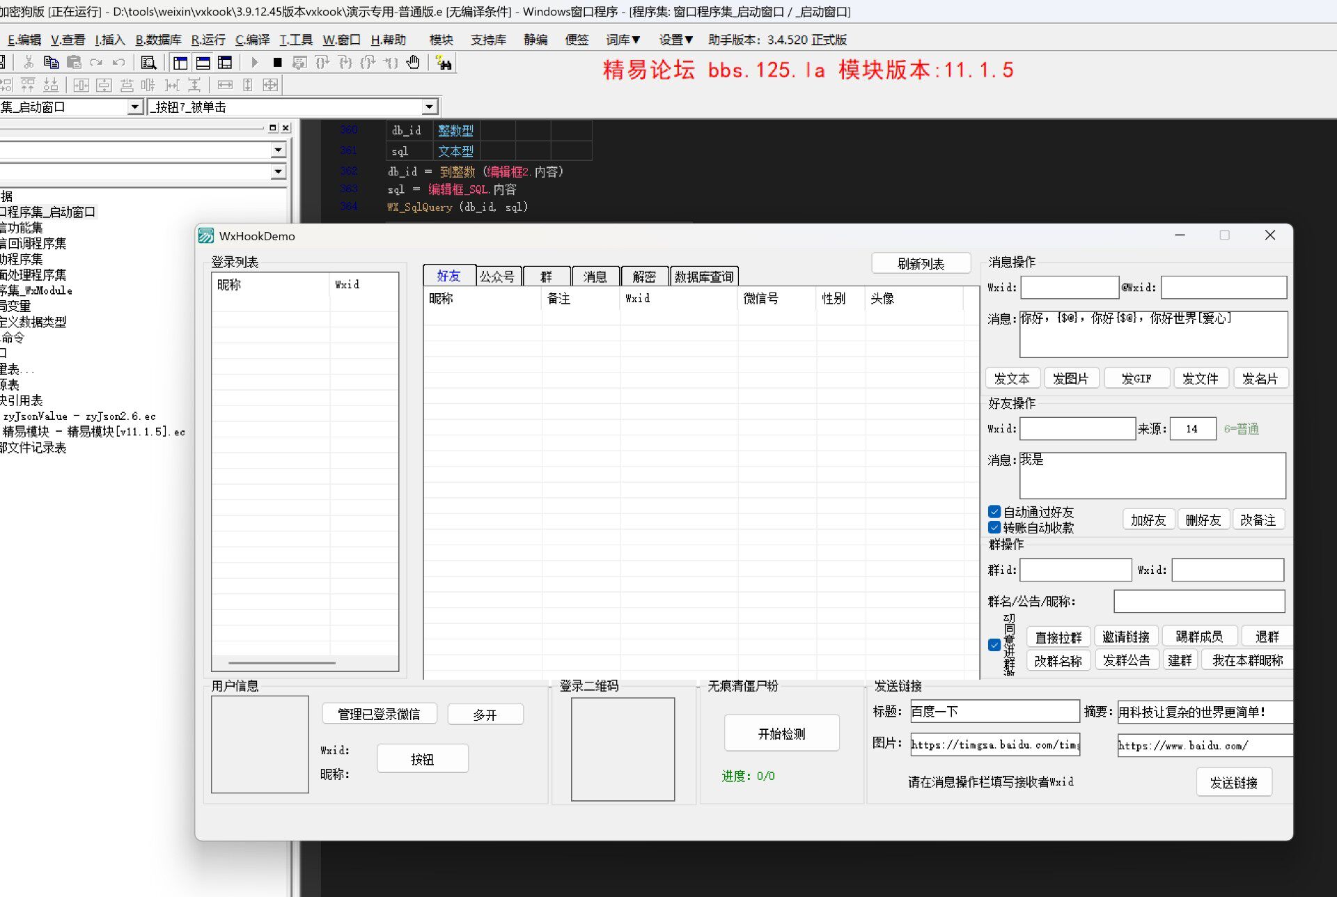Click the 发群公告 button
This screenshot has width=1337, height=897.
pyautogui.click(x=1126, y=660)
